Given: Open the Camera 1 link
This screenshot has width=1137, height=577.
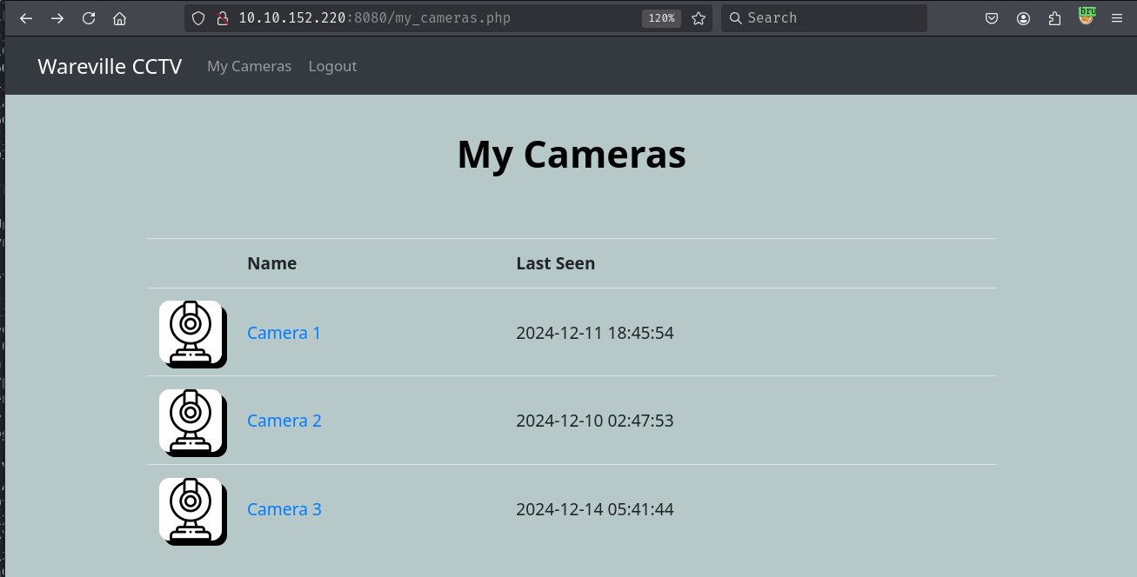Looking at the screenshot, I should click(x=284, y=333).
